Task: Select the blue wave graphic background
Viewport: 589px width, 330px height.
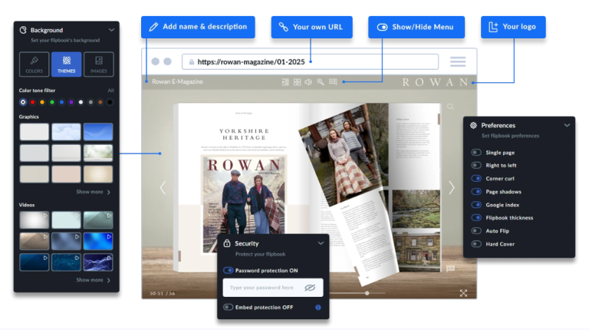Action: click(x=98, y=132)
